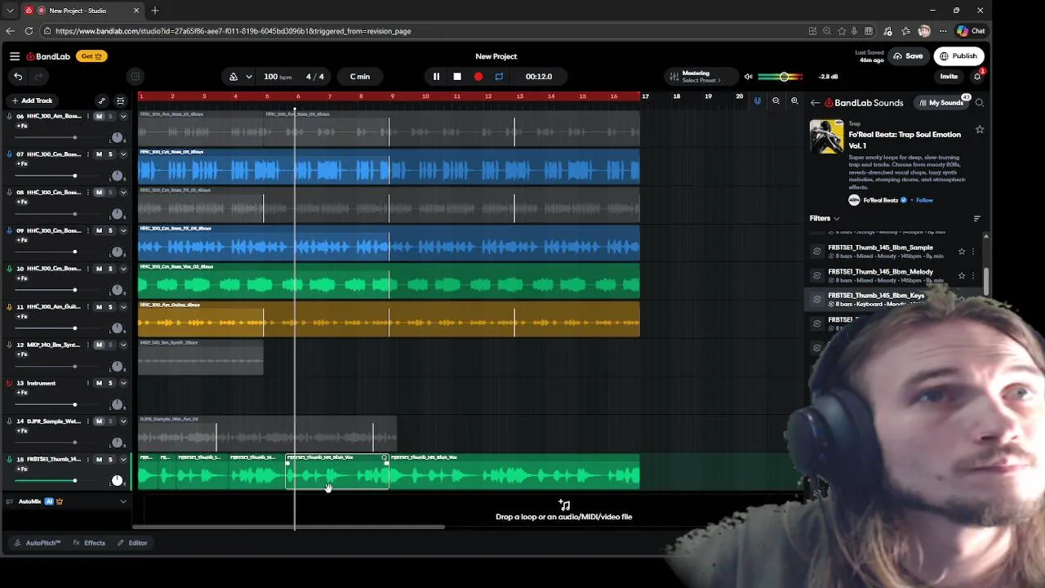The width and height of the screenshot is (1045, 588).
Task: Click the Publish button
Action: (958, 56)
